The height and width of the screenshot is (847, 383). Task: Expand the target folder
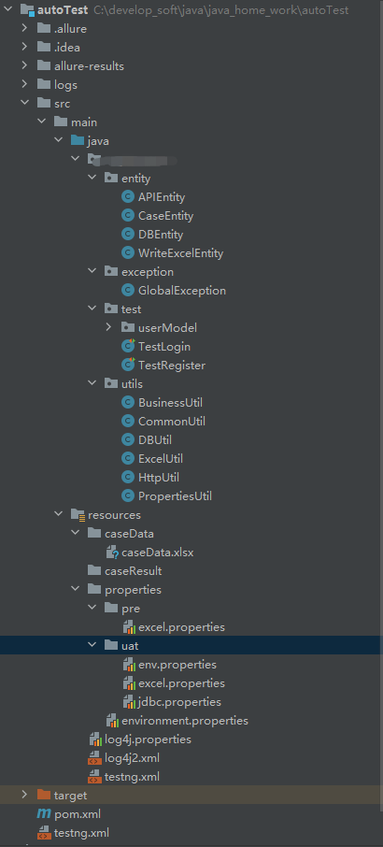pos(24,796)
